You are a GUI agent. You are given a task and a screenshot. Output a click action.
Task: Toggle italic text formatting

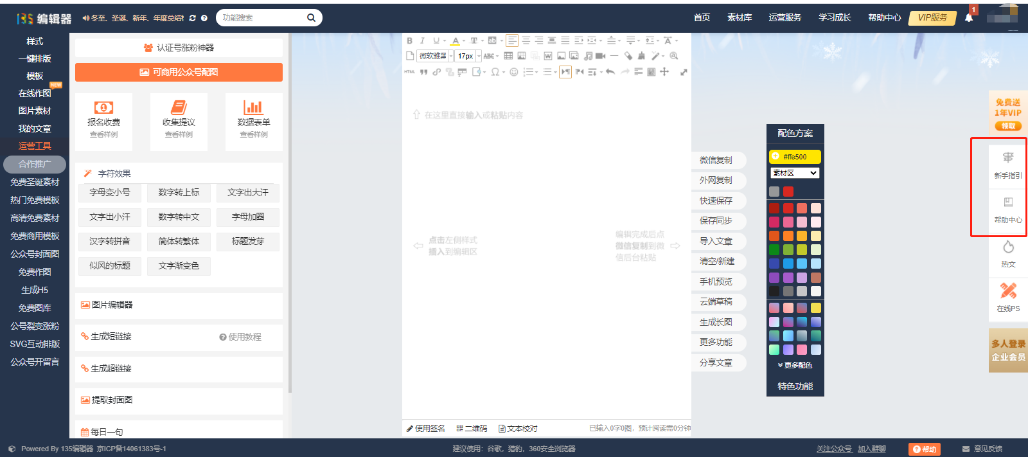pyautogui.click(x=422, y=40)
